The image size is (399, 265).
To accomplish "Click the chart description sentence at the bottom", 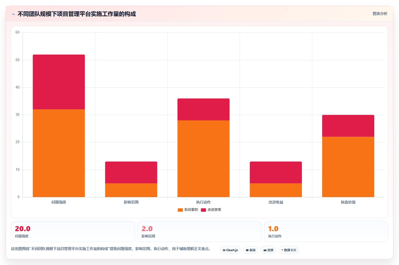I will pyautogui.click(x=111, y=249).
